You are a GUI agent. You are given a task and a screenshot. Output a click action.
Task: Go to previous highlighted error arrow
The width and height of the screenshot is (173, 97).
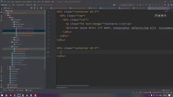click(x=169, y=11)
